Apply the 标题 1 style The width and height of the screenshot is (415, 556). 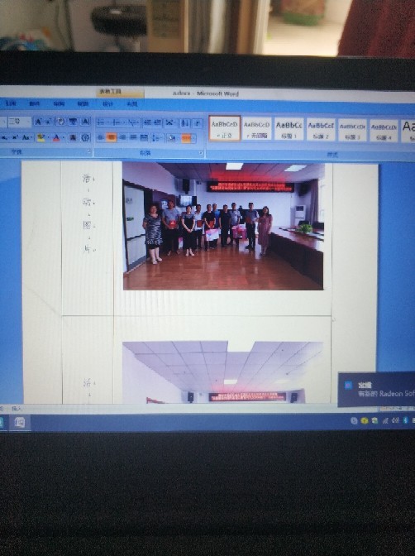click(x=289, y=129)
